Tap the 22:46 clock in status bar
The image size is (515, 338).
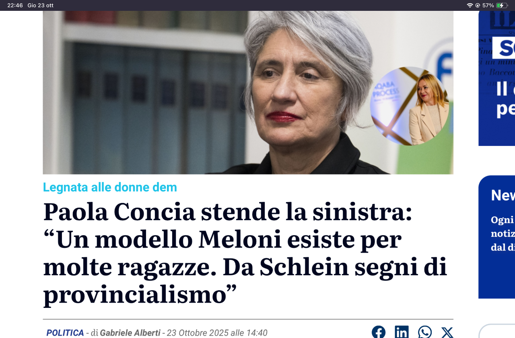15,5
